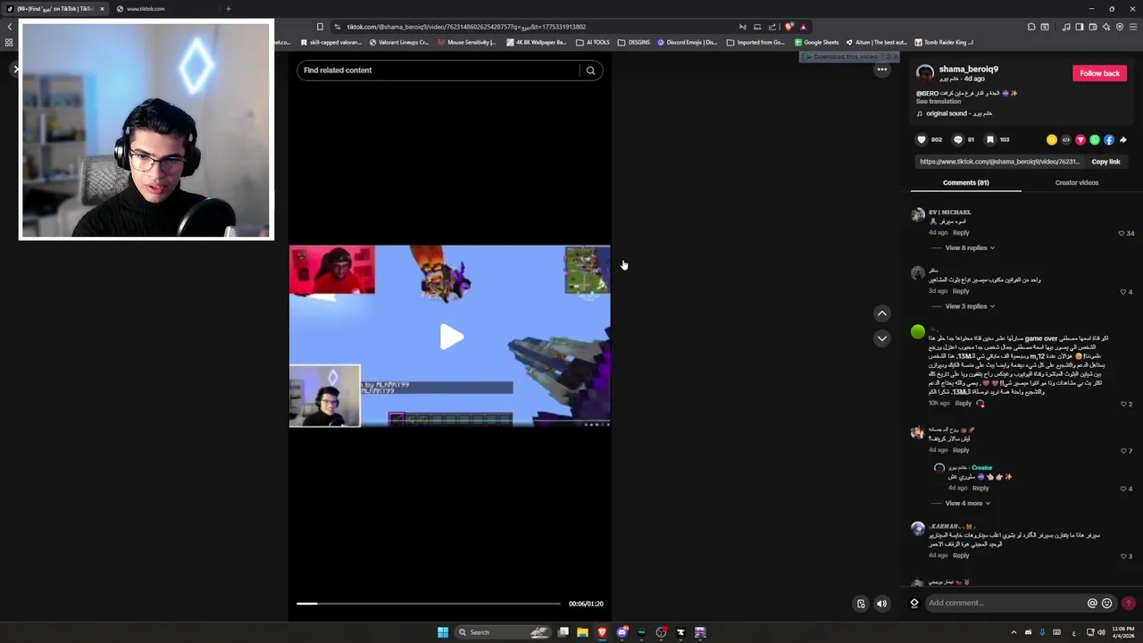The height and width of the screenshot is (643, 1143).
Task: Expand View 8 replies
Action: (970, 247)
